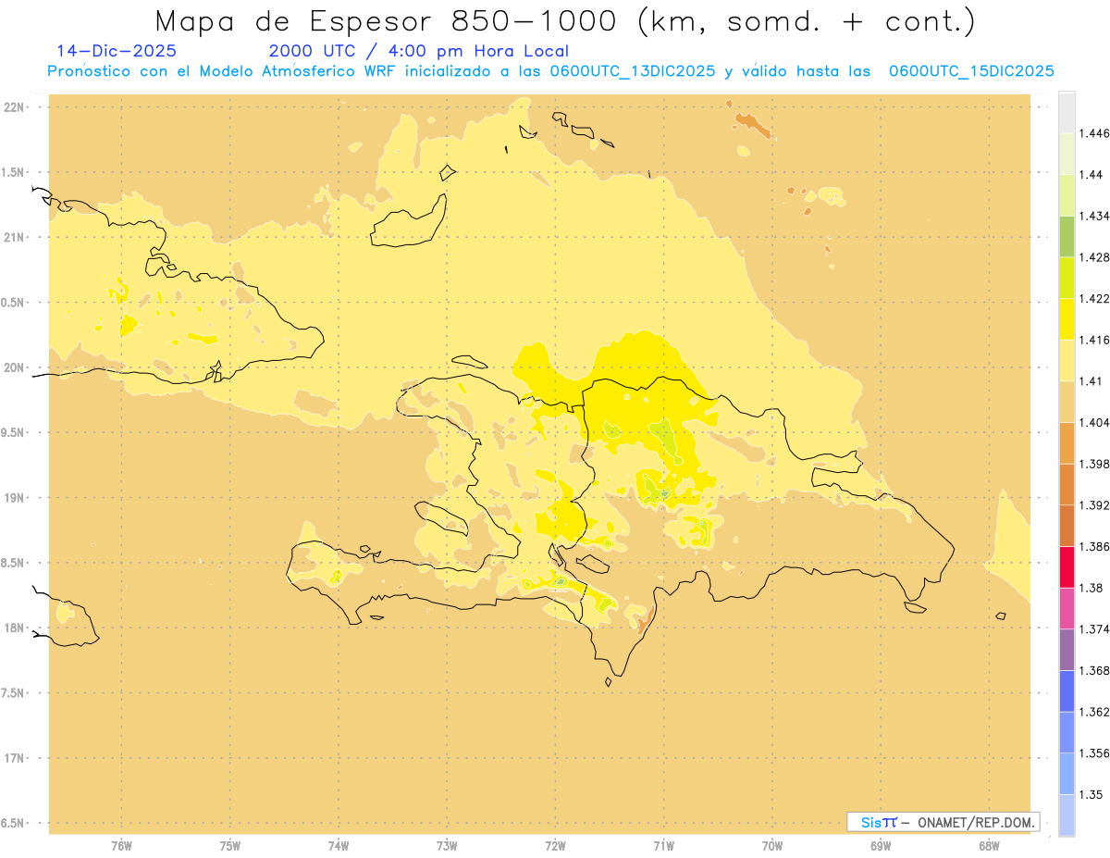The height and width of the screenshot is (858, 1110).
Task: Pick the green legend swatch between 1.428 and 1.434
Action: tap(1067, 236)
